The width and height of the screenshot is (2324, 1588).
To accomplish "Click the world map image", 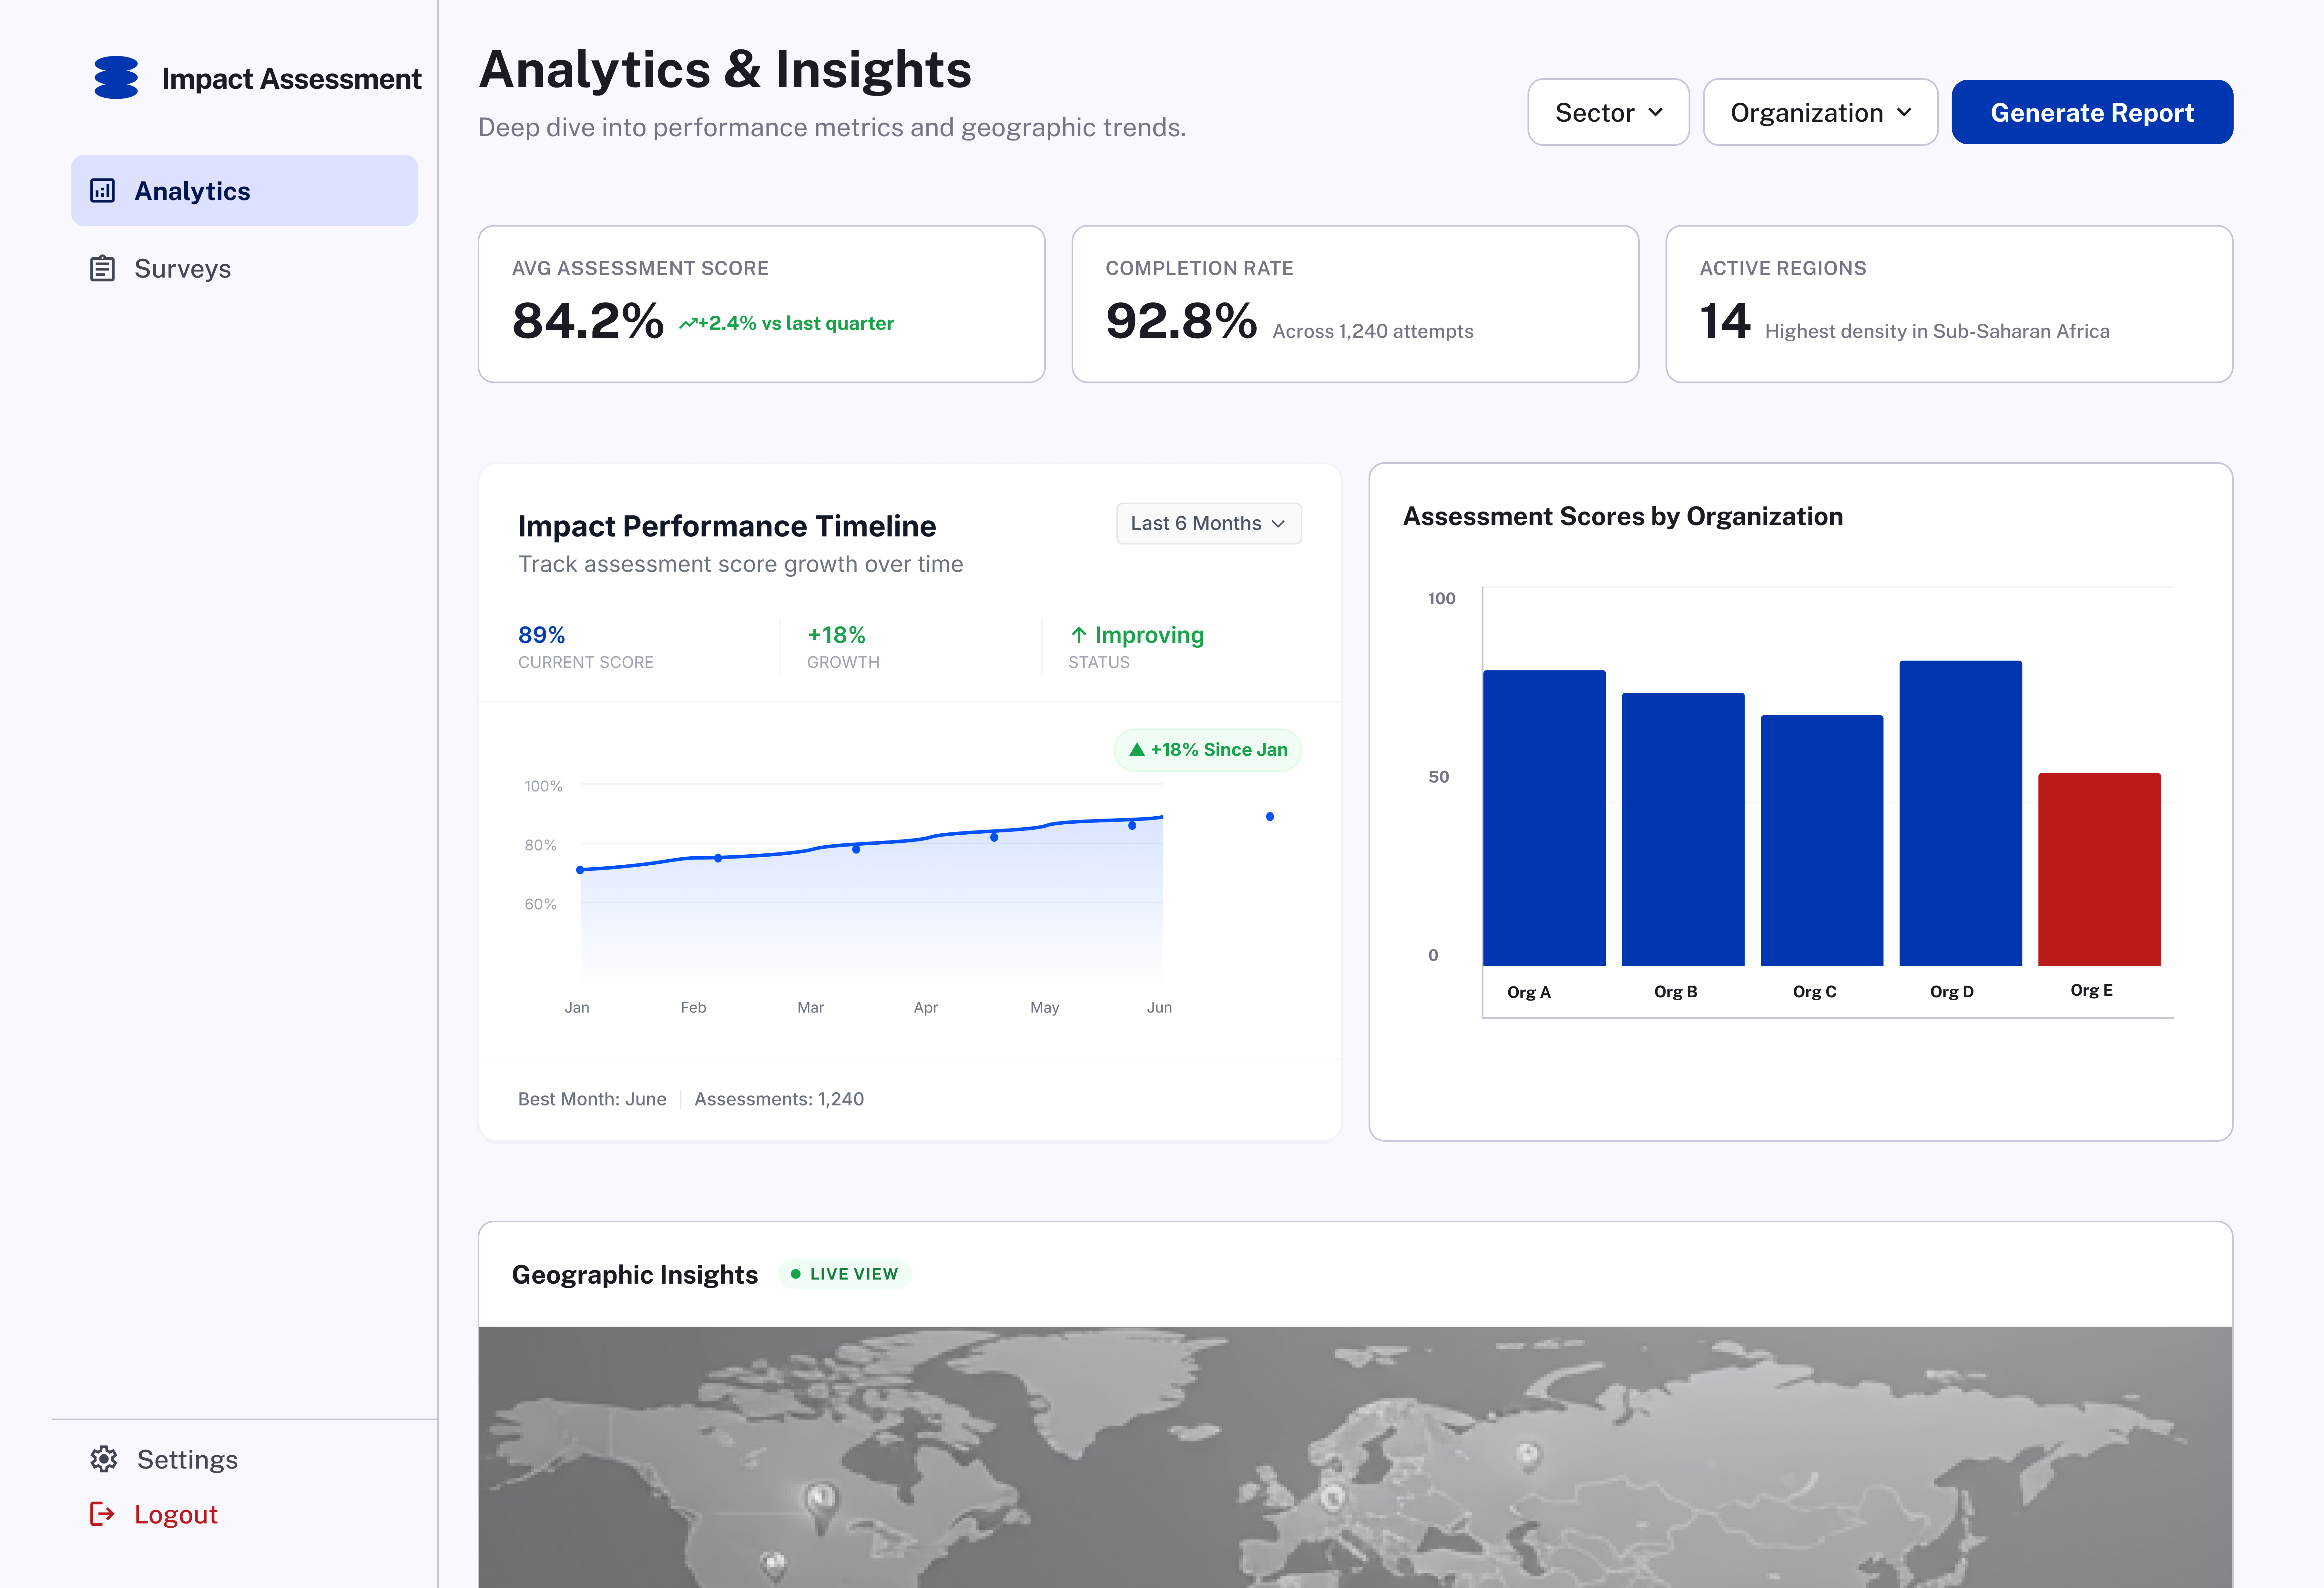I will point(1355,1457).
